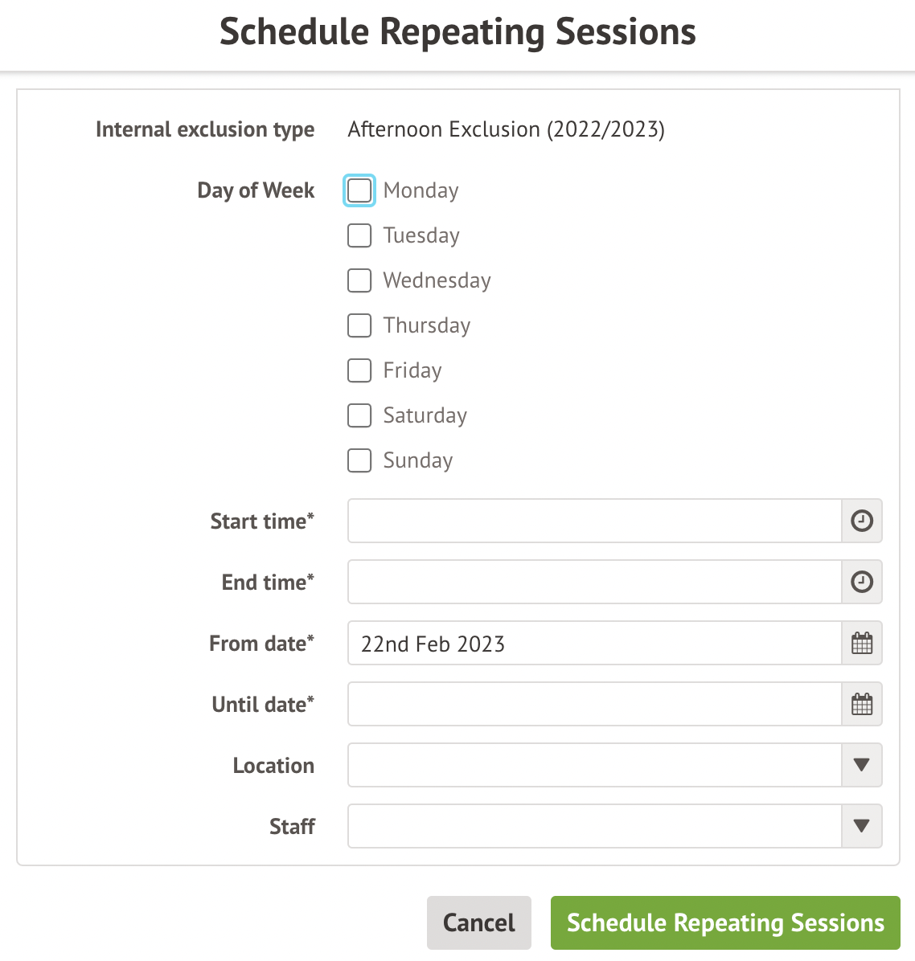Open the End time clock picker icon

coord(861,582)
